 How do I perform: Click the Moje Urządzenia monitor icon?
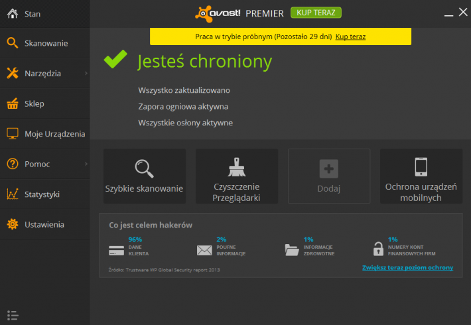[13, 134]
